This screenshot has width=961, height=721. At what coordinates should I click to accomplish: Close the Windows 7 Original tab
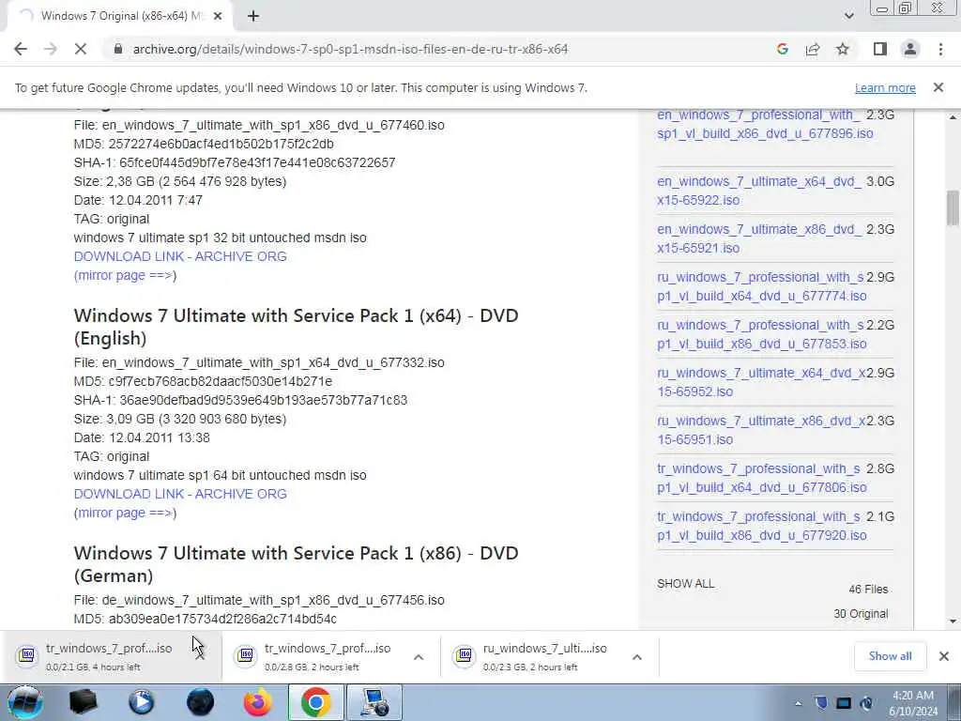pyautogui.click(x=218, y=16)
